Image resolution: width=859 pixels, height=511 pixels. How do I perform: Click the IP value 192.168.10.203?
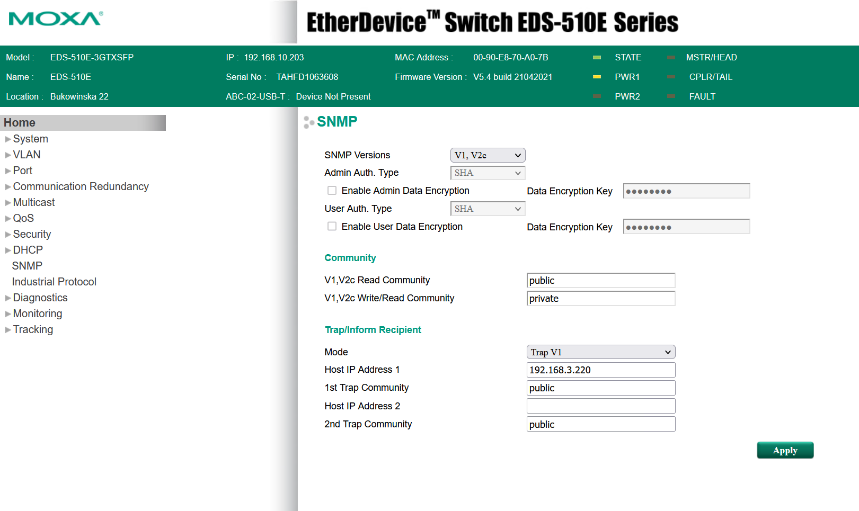(x=274, y=57)
